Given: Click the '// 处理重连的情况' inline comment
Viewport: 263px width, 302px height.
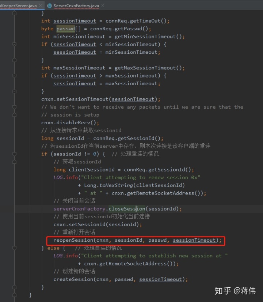Looking at the screenshot, I should coord(135,154).
